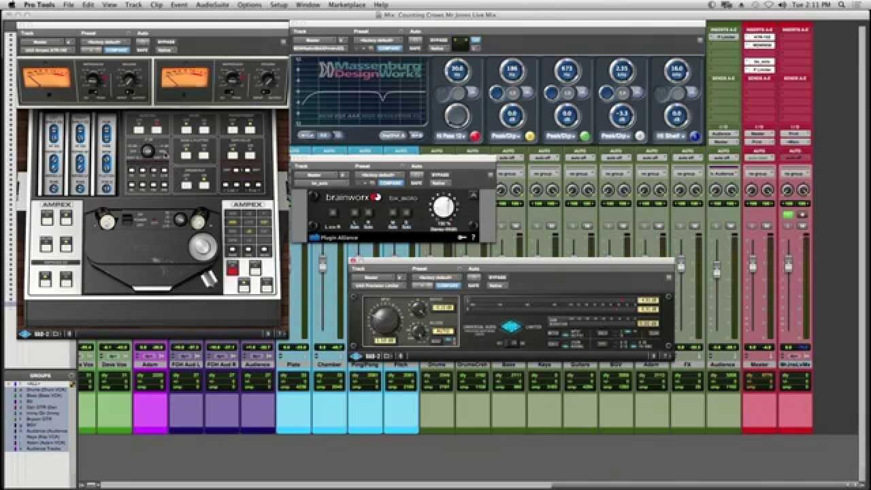
Task: Click the red Hi Pass band enable dot
Action: click(475, 136)
